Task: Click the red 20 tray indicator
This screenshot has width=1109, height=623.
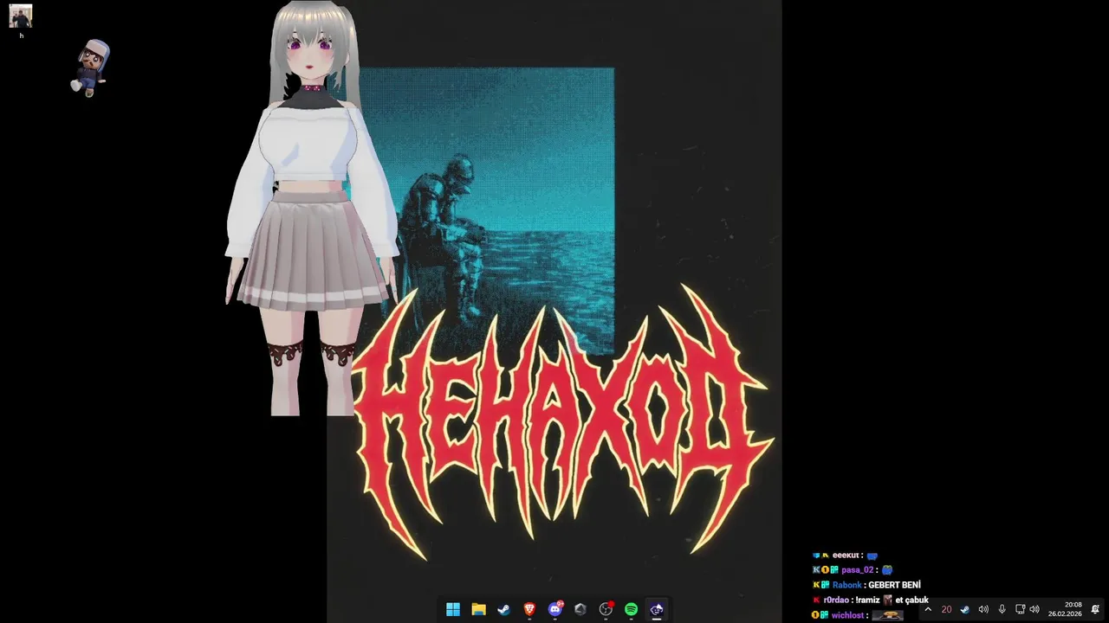Action: tap(946, 609)
